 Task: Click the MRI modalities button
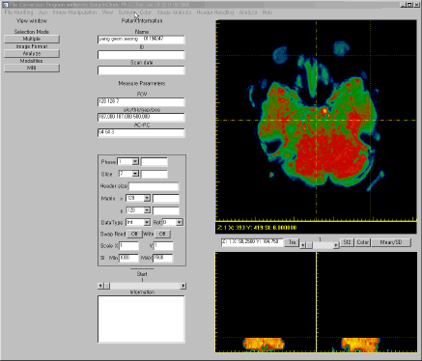32,68
